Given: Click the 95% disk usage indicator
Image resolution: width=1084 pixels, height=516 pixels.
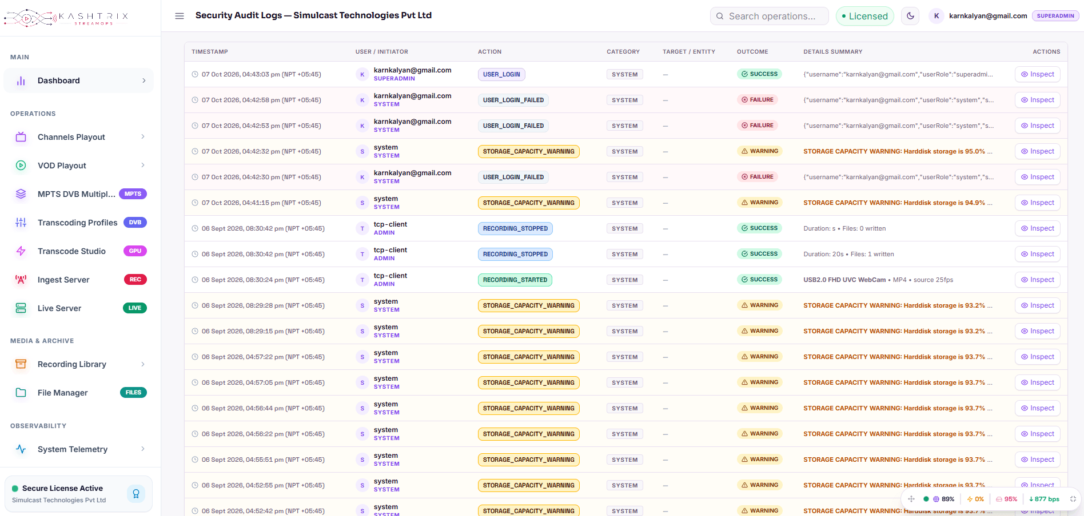Looking at the screenshot, I should [x=1007, y=499].
